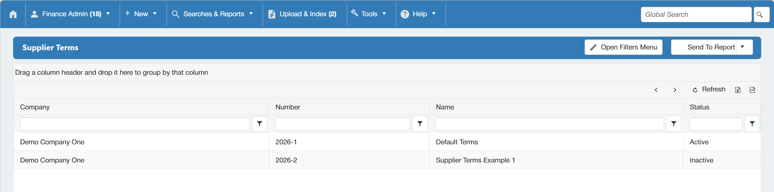
Task: Open Name column filter options icon
Action: point(674,124)
